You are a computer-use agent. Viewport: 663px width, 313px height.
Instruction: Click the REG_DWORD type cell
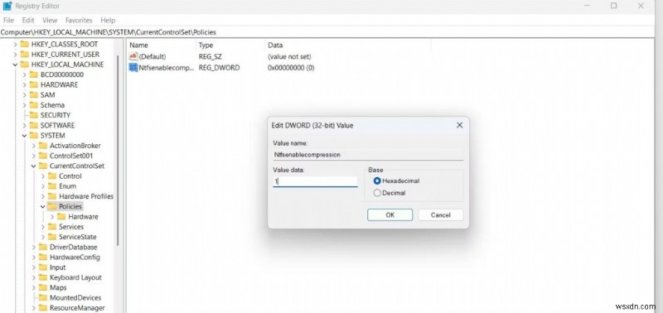tap(219, 68)
